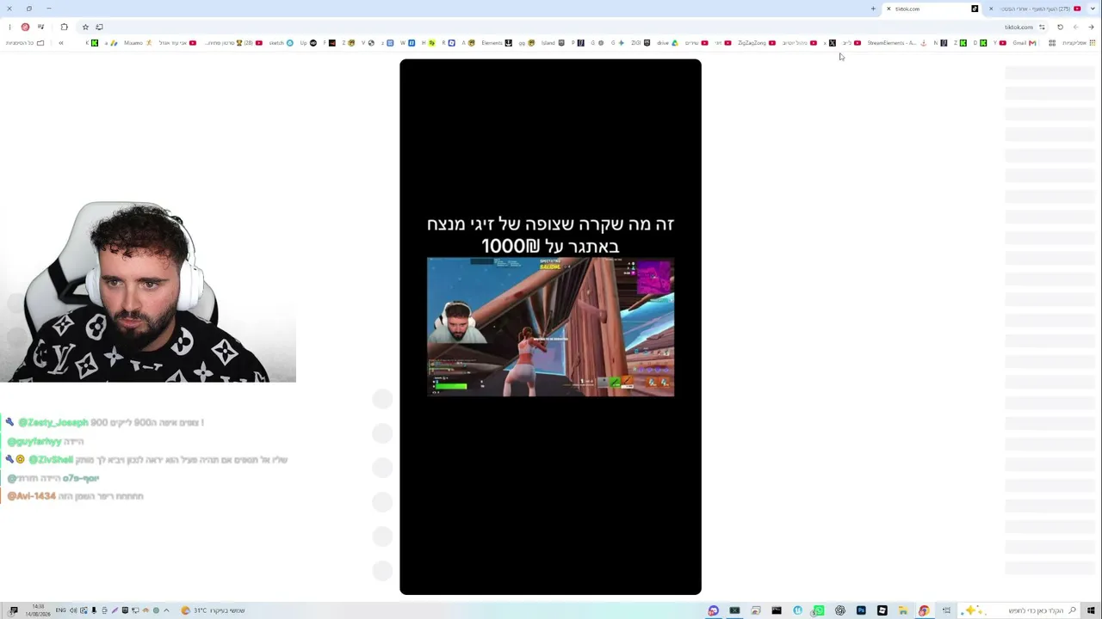Screen dimensions: 1102x619
Task: Close the YouTube (275) tab
Action: click(x=991, y=9)
